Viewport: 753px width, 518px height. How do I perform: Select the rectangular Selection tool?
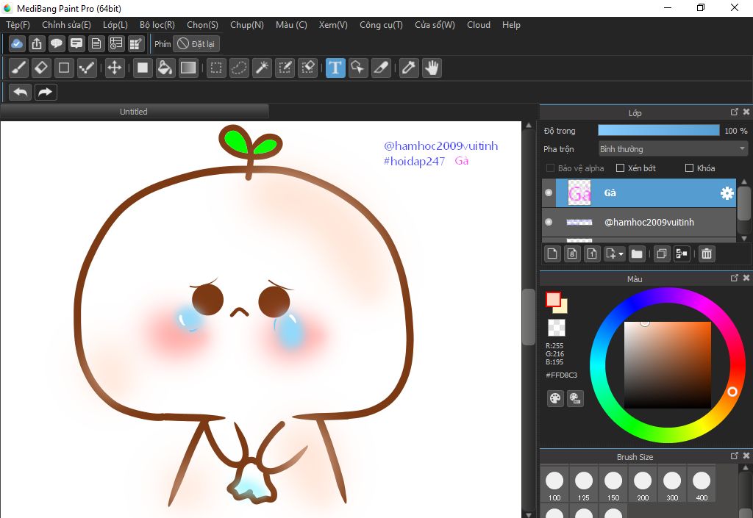click(216, 68)
